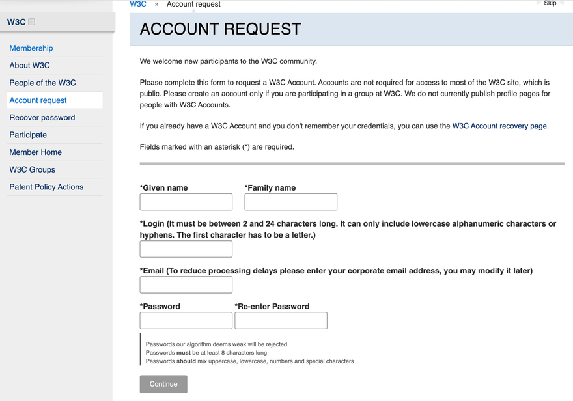
Task: Browse W3C Groups via the sidebar
Action: (32, 169)
